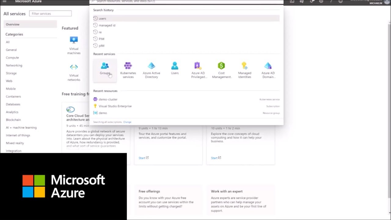Select the Overview menu item
This screenshot has height=220, width=391.
(30, 24)
